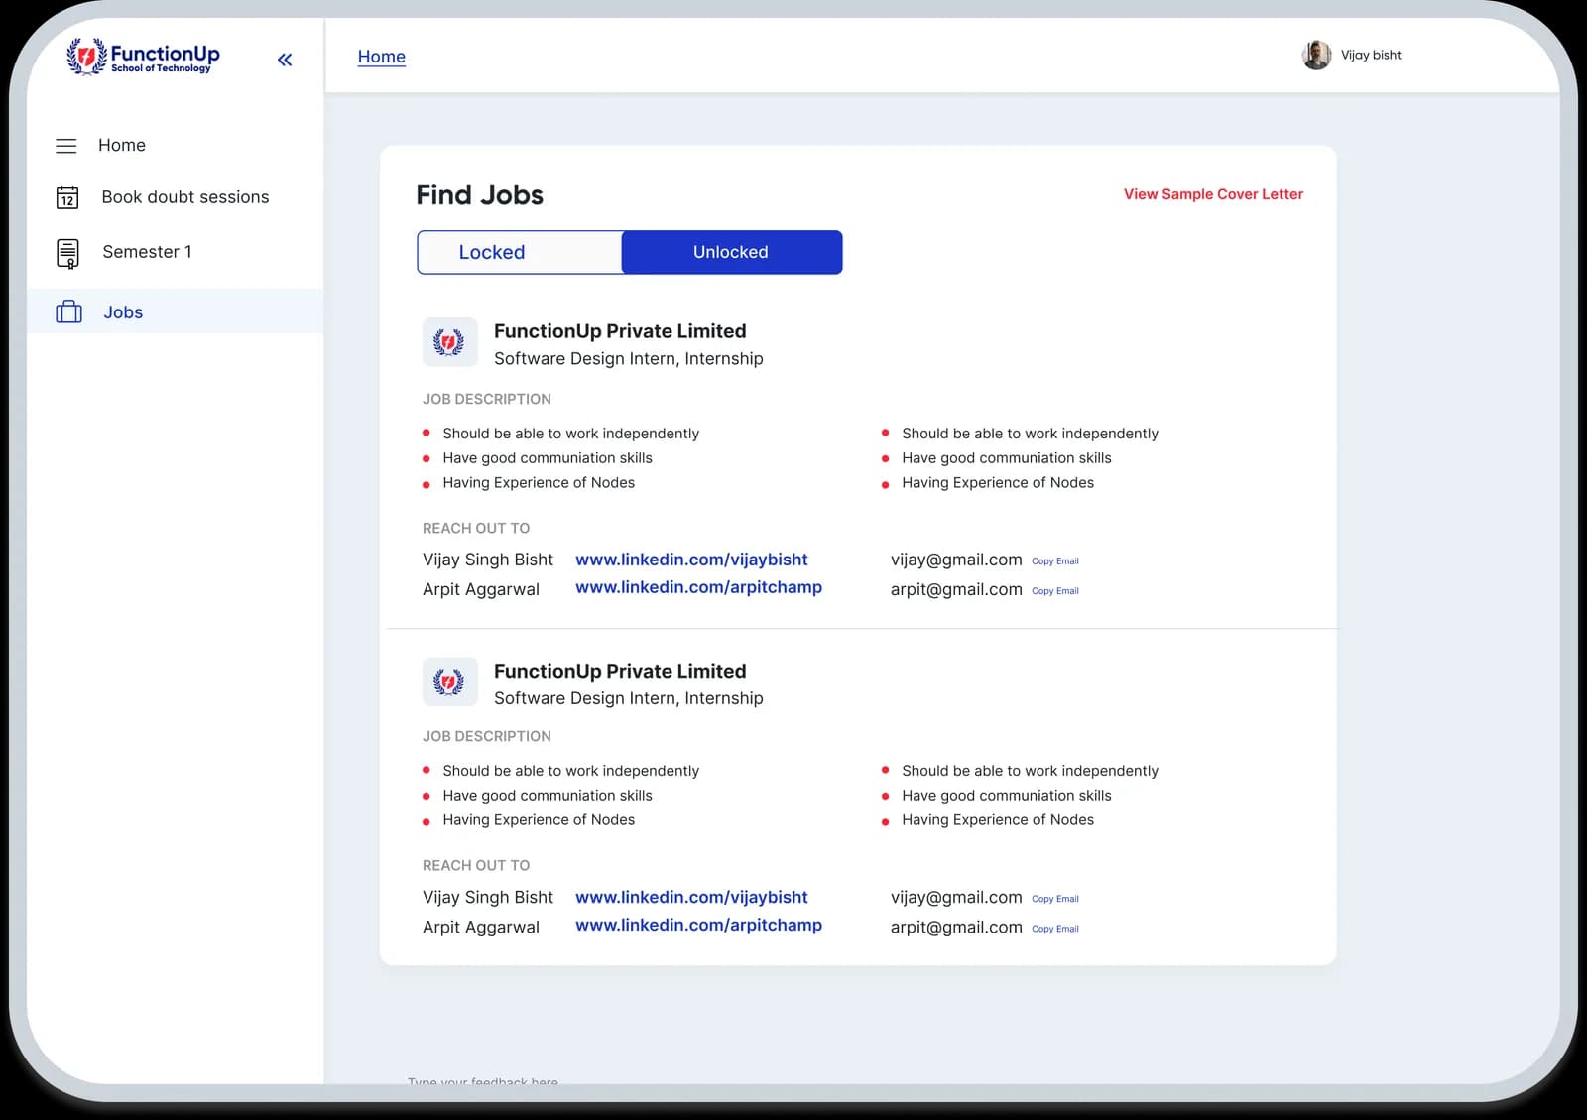This screenshot has width=1587, height=1120.
Task: Open arpitchamp LinkedIn link in second job
Action: tap(698, 925)
